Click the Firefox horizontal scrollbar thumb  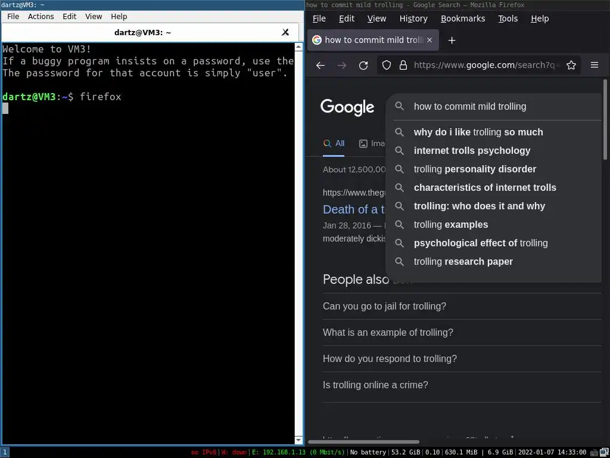(364, 442)
